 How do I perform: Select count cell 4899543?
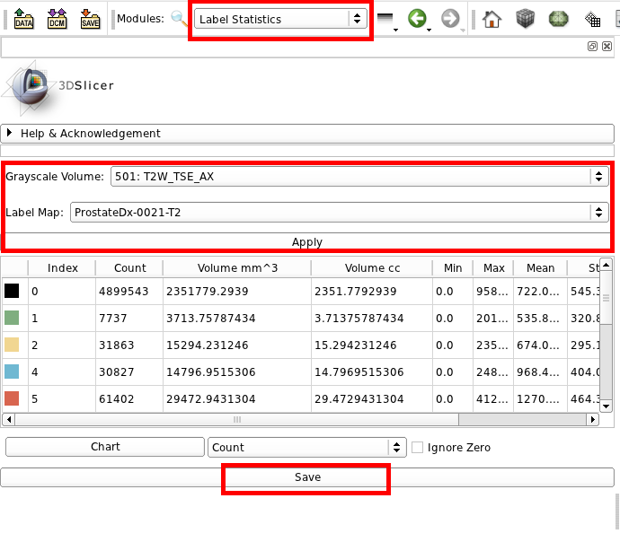pyautogui.click(x=129, y=292)
